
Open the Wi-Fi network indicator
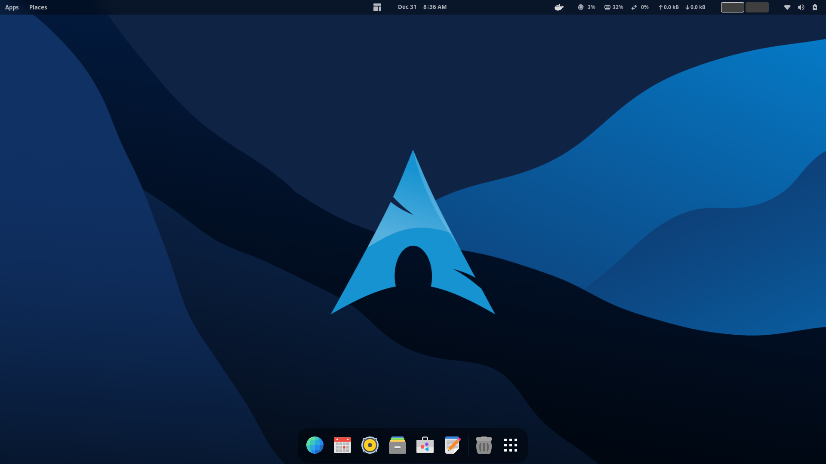[x=787, y=7]
